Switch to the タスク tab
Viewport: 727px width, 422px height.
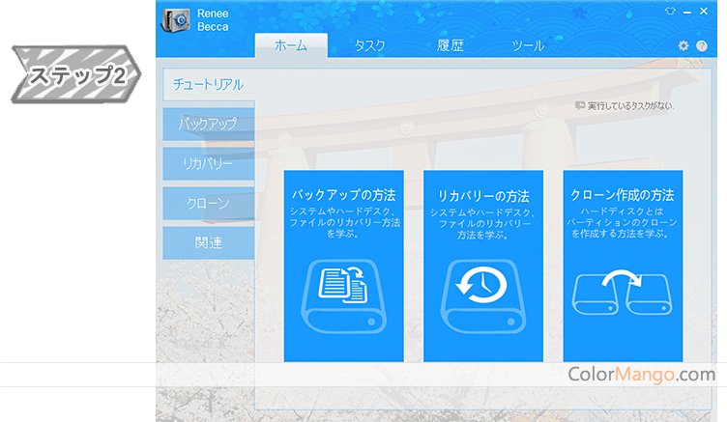point(369,45)
